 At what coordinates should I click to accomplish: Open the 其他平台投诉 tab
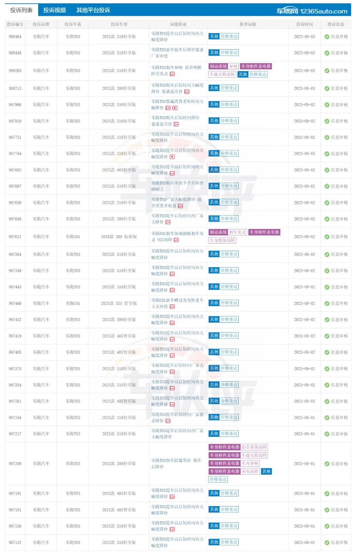pos(93,10)
